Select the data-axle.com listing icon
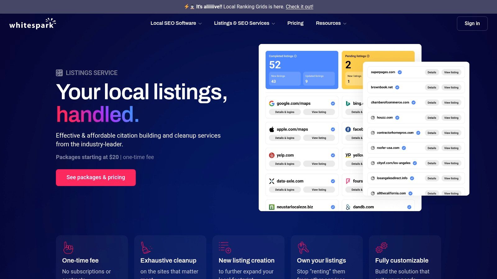The image size is (497, 279). point(271,181)
